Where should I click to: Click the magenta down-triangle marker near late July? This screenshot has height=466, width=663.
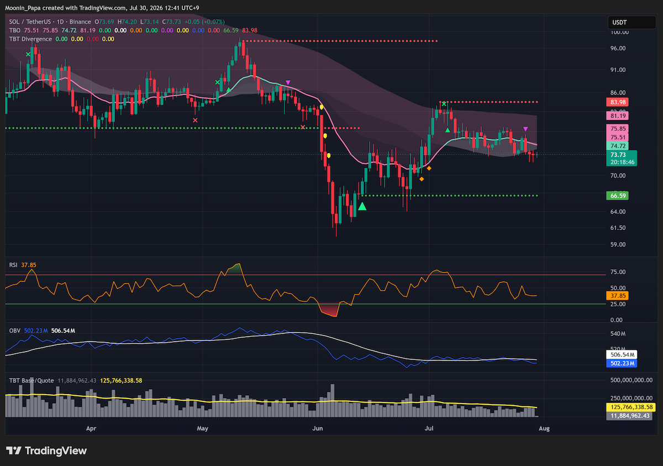click(x=525, y=129)
